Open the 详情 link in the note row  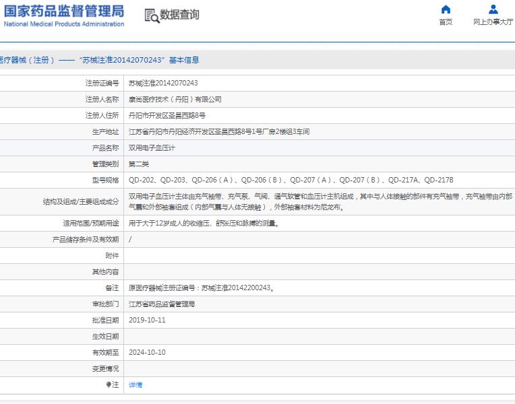[x=135, y=384]
